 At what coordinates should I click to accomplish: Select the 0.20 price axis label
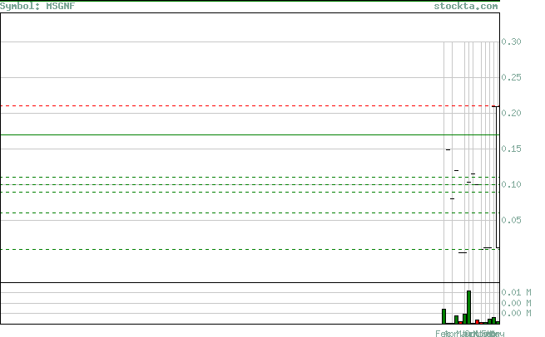(511, 114)
